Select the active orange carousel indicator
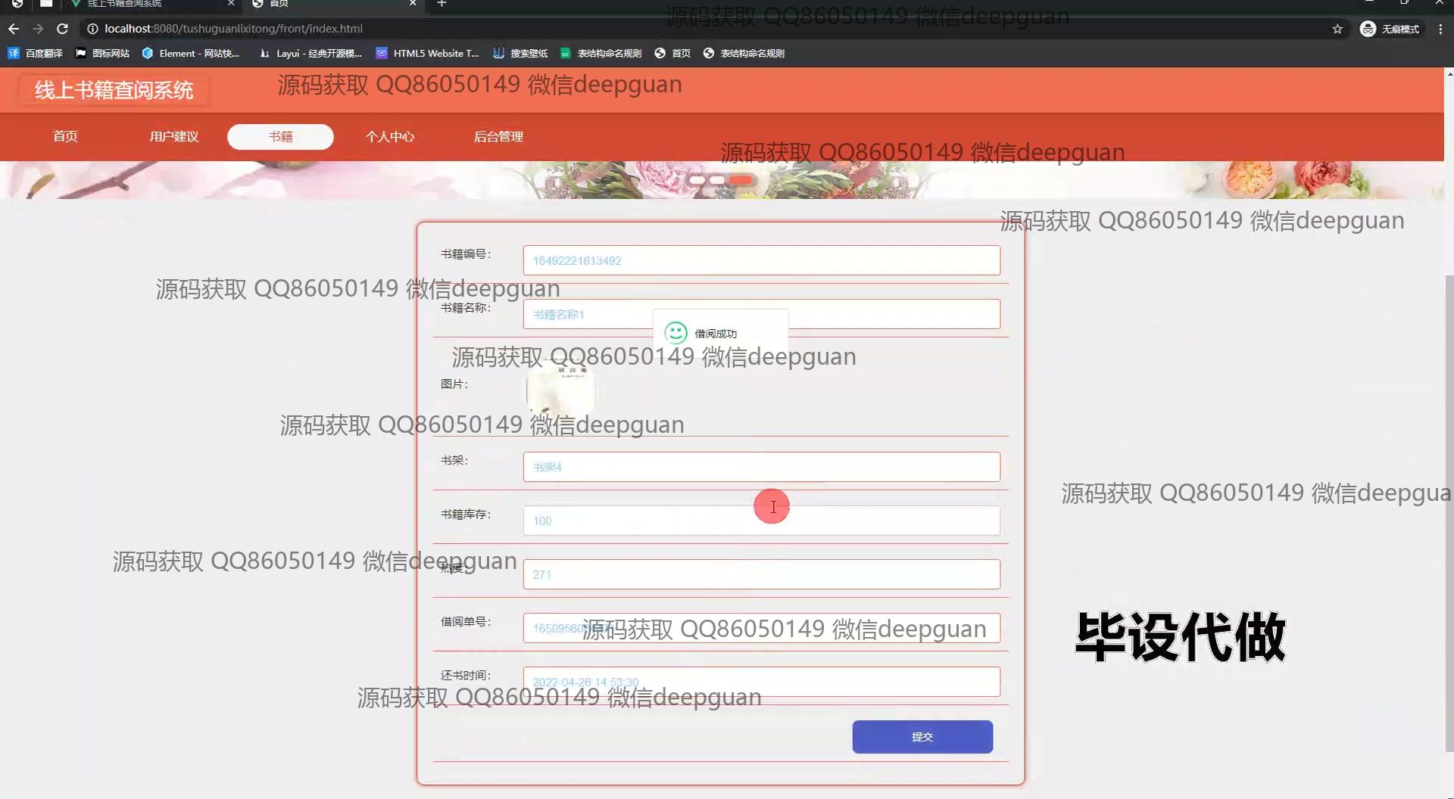1454x799 pixels. click(741, 180)
